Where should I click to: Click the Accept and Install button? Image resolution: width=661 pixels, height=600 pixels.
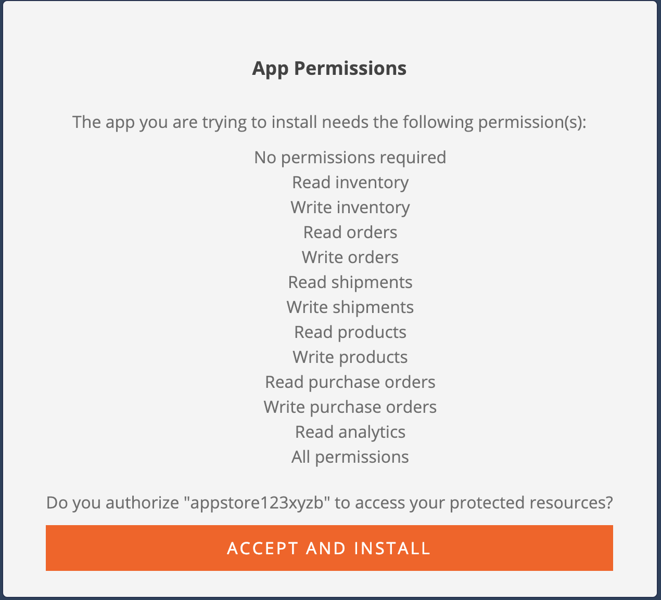coord(330,548)
